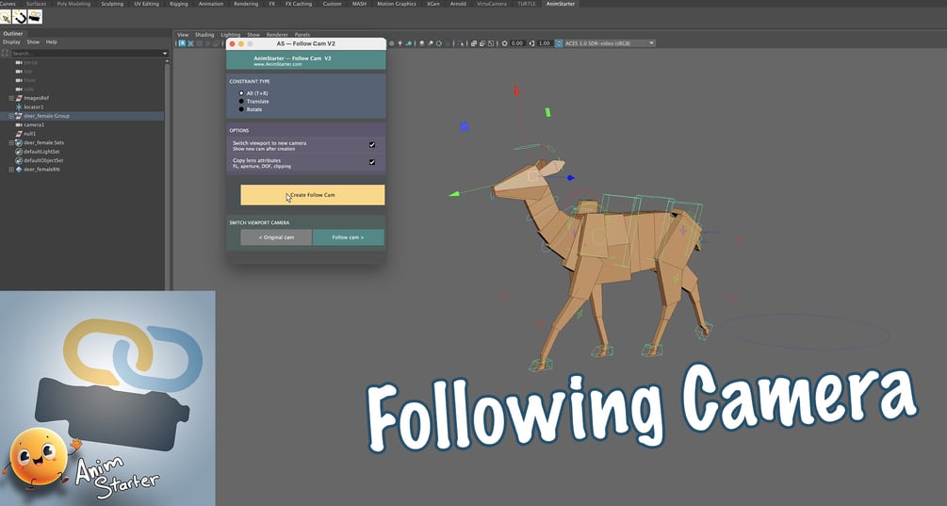Open the ACES 1.0 SDR-video view transform dropdown
947x506 pixels.
point(610,43)
